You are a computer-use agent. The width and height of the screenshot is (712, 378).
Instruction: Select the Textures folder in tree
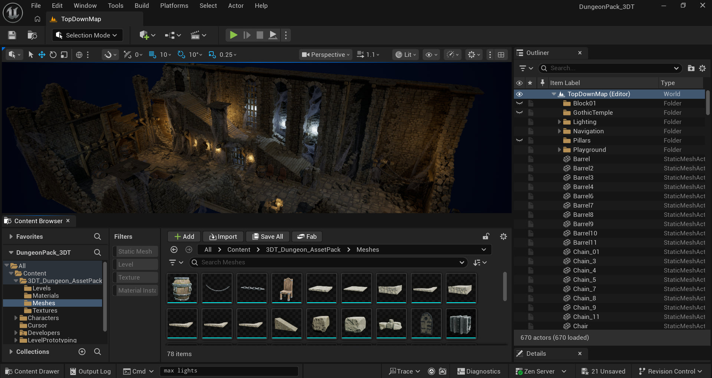point(45,310)
